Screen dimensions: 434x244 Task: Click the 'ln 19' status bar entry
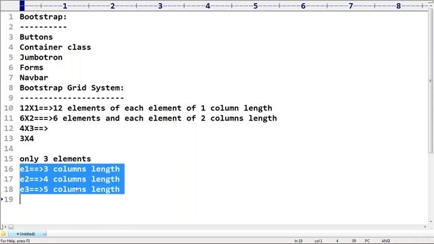(x=298, y=241)
